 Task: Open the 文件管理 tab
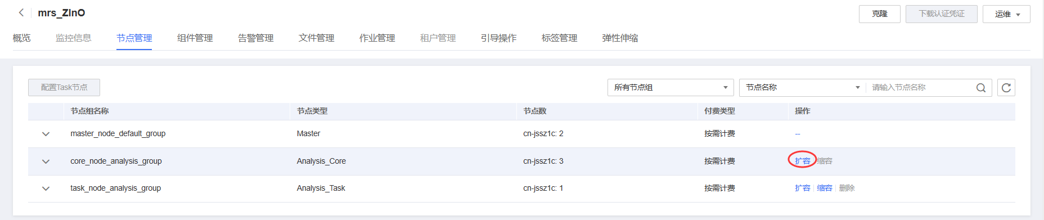tap(317, 38)
